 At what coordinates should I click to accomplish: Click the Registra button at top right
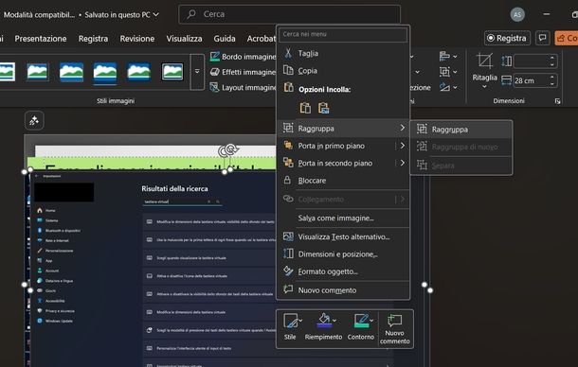pos(507,38)
